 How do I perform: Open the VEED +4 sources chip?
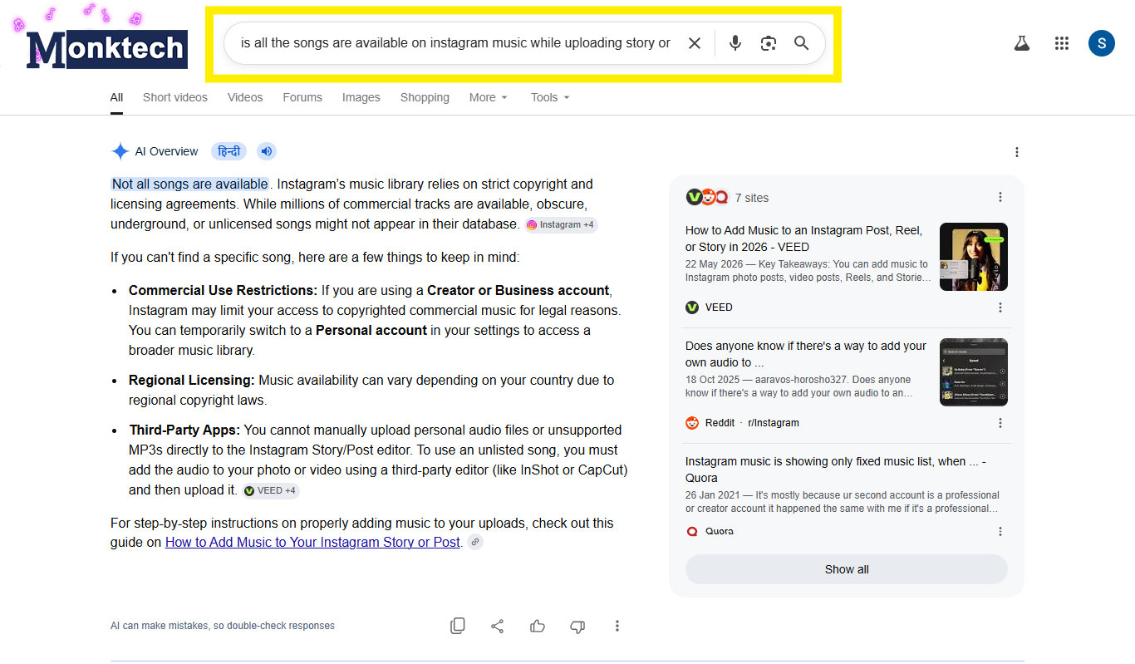click(x=271, y=490)
